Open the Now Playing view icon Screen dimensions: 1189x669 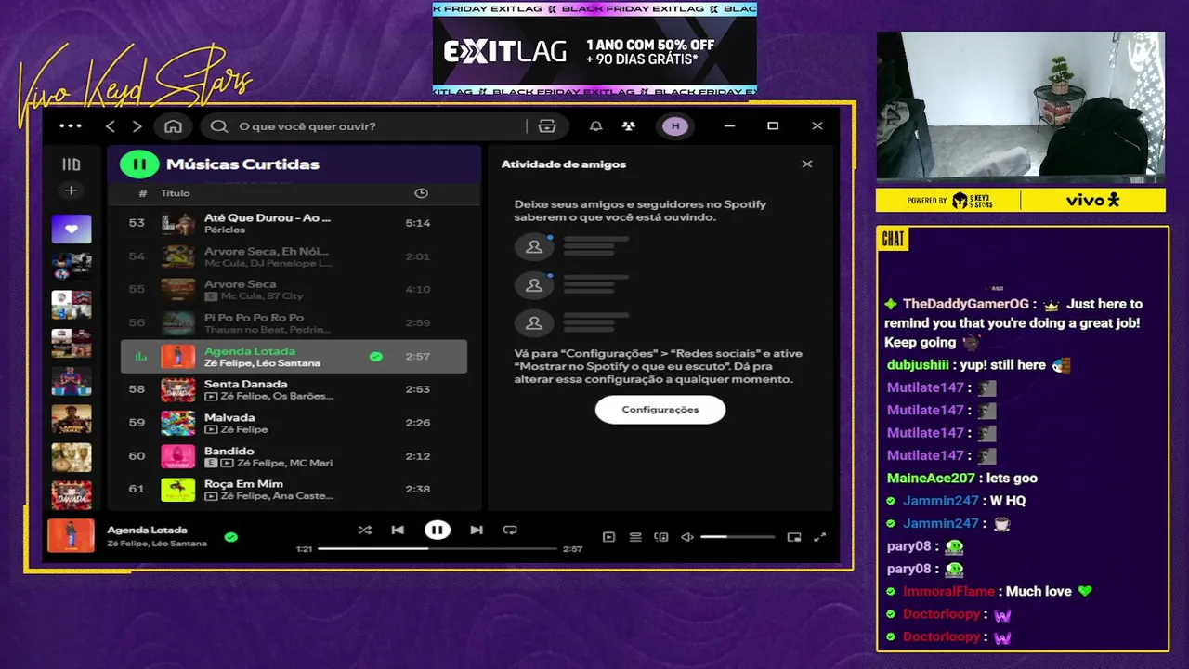click(x=608, y=537)
